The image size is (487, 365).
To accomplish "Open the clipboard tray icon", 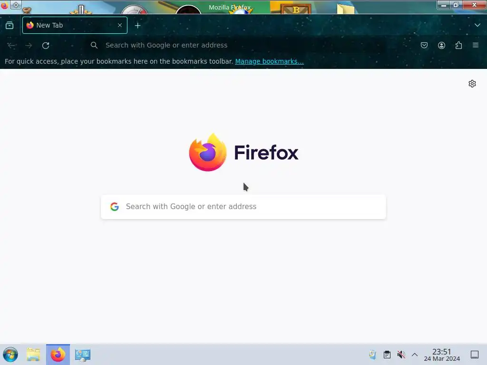I will pyautogui.click(x=387, y=355).
